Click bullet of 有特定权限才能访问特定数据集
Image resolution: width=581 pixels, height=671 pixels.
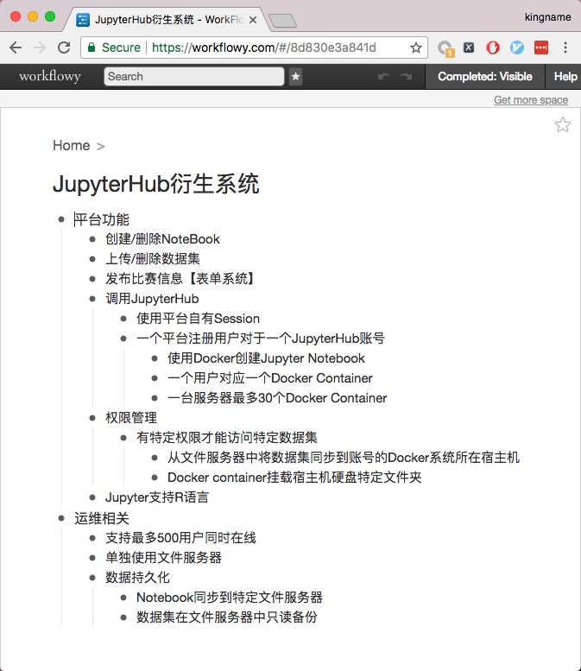coord(123,438)
